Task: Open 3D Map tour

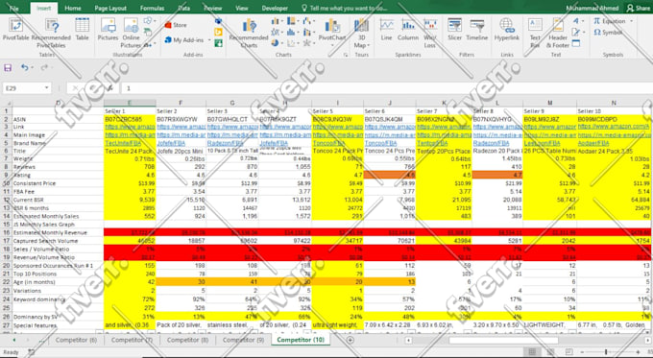Action: pos(360,34)
